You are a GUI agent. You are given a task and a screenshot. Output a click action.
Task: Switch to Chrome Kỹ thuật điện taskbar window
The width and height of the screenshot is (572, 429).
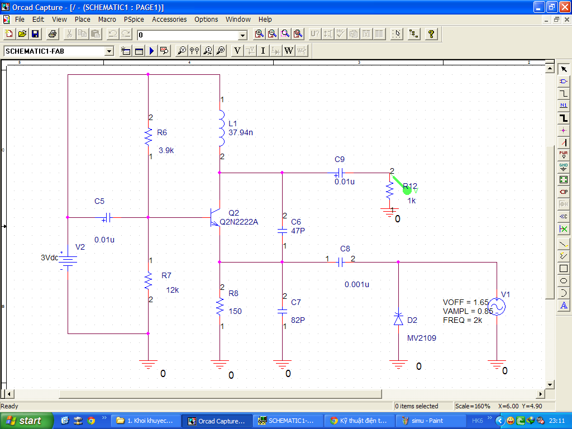pyautogui.click(x=359, y=421)
